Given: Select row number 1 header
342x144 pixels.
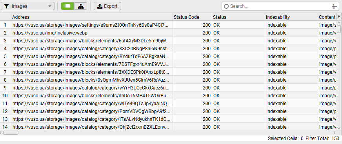Looking at the screenshot, I should pos(5,25).
